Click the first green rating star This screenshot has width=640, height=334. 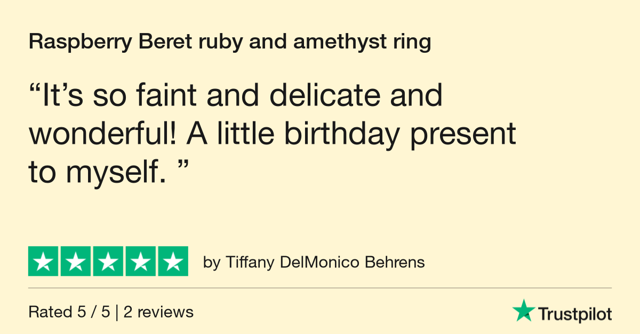point(44,262)
